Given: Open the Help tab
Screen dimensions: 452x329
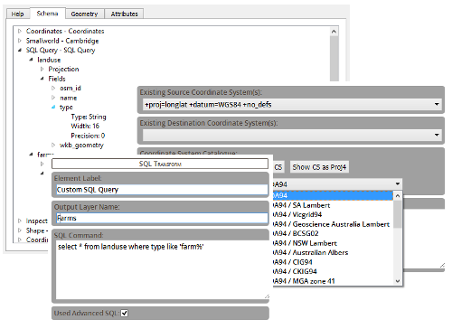Looking at the screenshot, I should pos(17,14).
